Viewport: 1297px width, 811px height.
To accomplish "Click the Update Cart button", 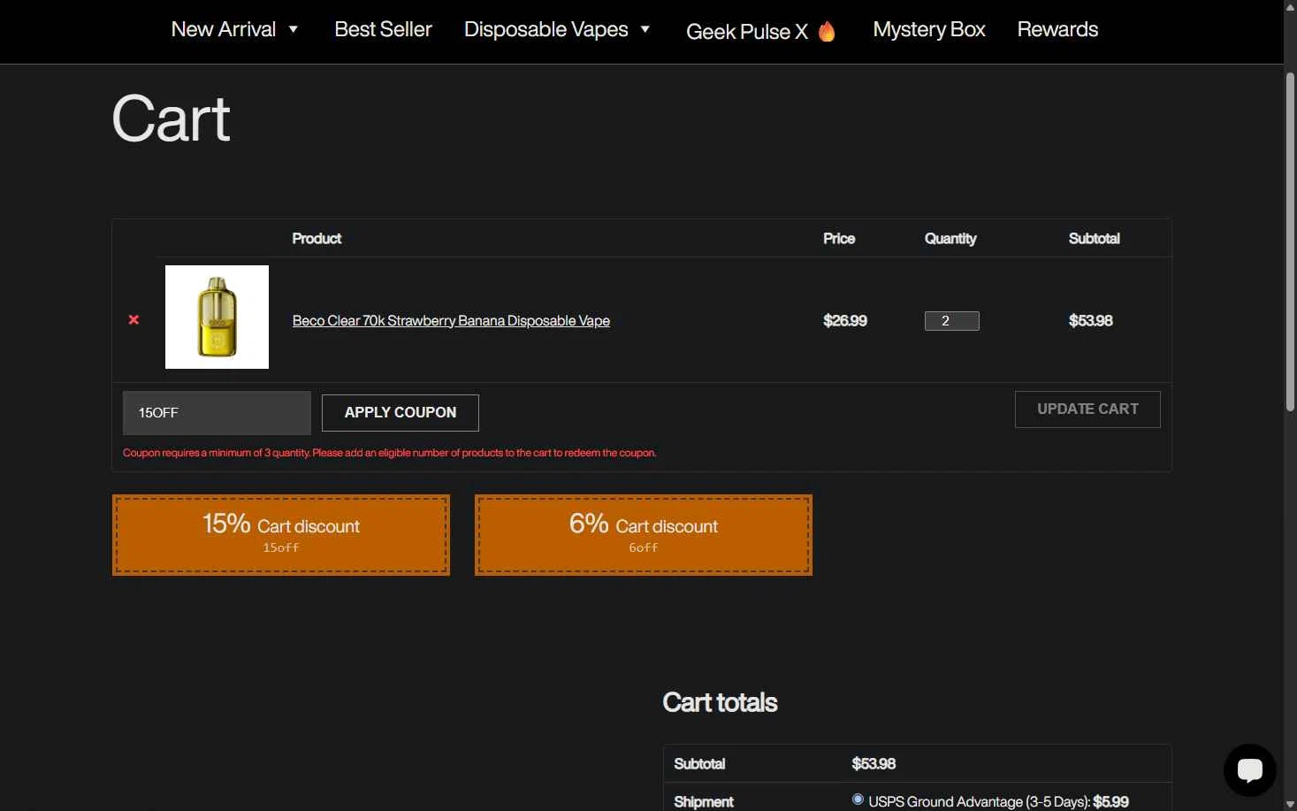I will (1087, 409).
